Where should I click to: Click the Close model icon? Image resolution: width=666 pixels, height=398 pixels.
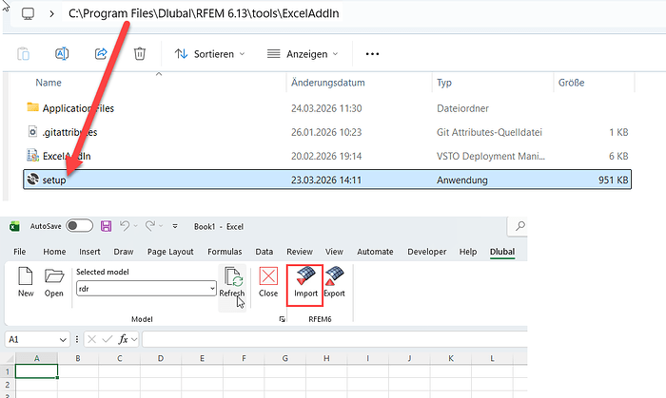pos(268,276)
